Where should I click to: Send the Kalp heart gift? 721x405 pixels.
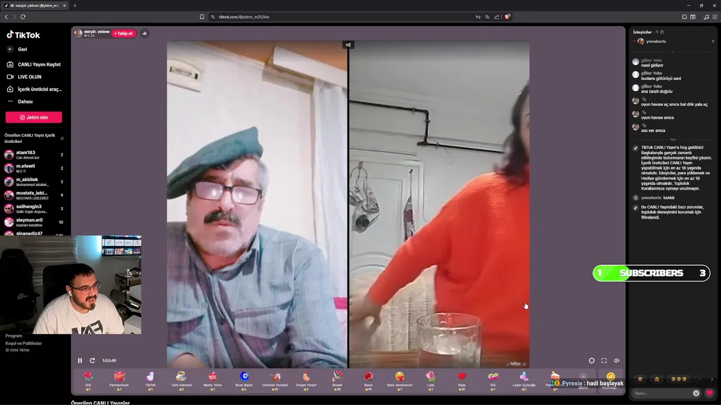click(x=462, y=380)
